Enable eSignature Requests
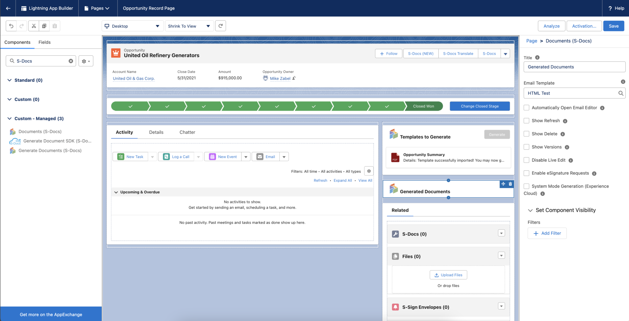The width and height of the screenshot is (629, 321). 526,173
